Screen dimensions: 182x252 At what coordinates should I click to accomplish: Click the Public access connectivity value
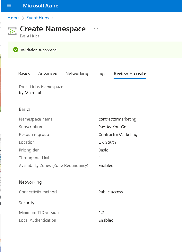(111, 192)
